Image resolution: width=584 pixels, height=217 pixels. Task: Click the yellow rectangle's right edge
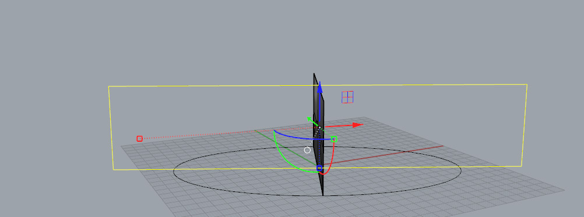(x=524, y=125)
